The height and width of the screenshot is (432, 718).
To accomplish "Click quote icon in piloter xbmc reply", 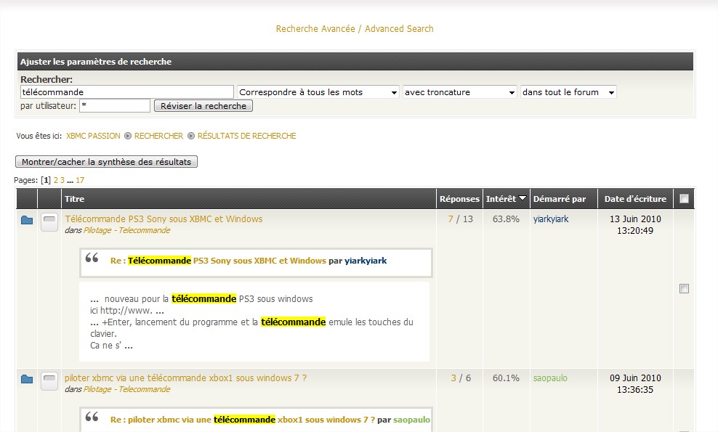I will coord(92,417).
